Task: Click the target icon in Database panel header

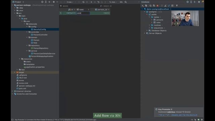Action: pos(187,2)
